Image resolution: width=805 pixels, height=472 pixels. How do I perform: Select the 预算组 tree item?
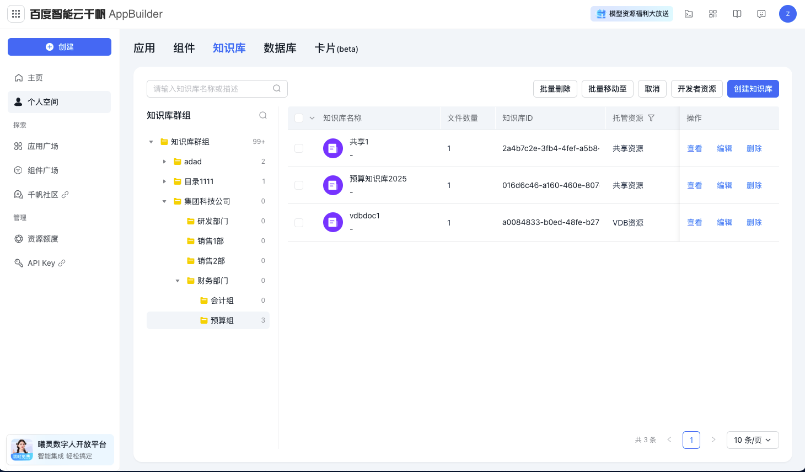click(208, 320)
